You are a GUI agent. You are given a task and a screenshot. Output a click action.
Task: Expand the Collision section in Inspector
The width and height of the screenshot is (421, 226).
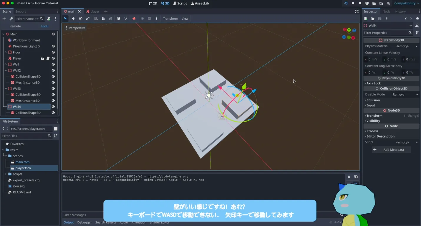(x=373, y=100)
